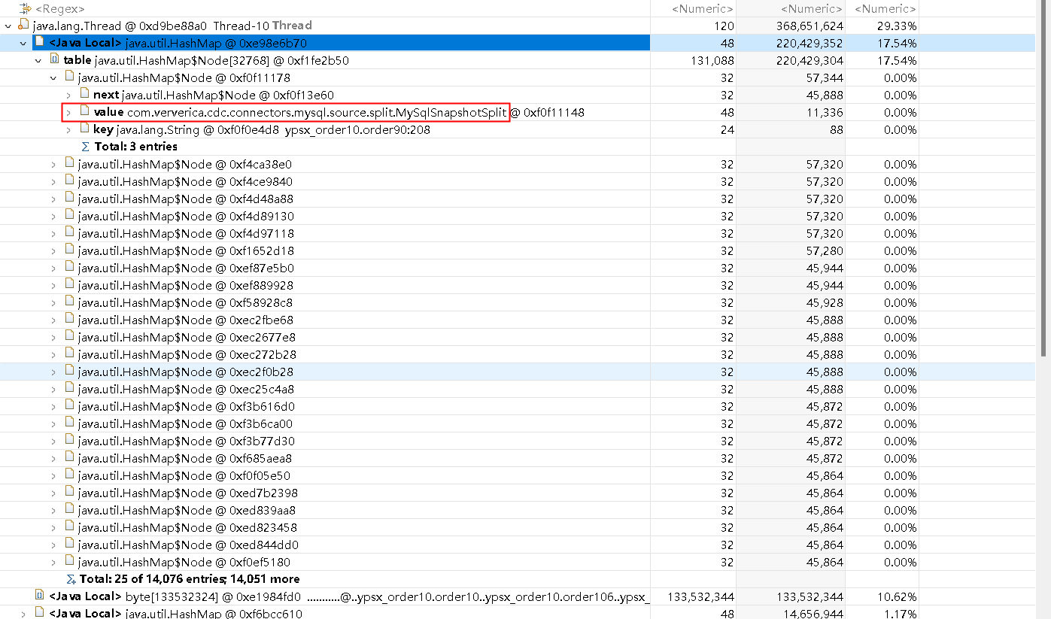Viewport: 1051px width, 619px height.
Task: Click retained heap value 57,280
Action: click(825, 251)
